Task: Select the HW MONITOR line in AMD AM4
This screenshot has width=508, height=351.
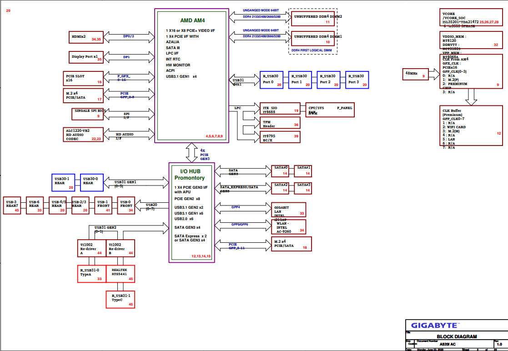Action: point(178,65)
